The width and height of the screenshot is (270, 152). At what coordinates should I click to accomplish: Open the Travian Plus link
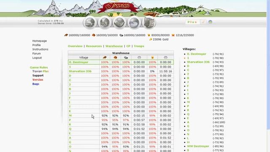40,71
